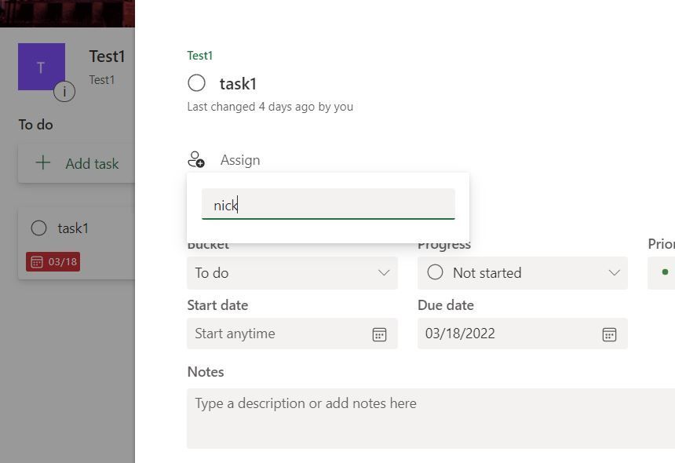Open the Due date calendar icon
Image resolution: width=675 pixels, height=463 pixels.
(x=609, y=334)
